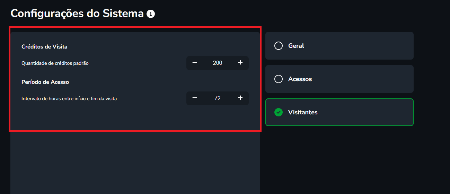Open the info icon beside Configurações do Sistema

click(x=151, y=14)
